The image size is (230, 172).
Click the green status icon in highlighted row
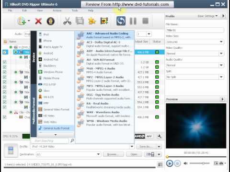[157, 52]
